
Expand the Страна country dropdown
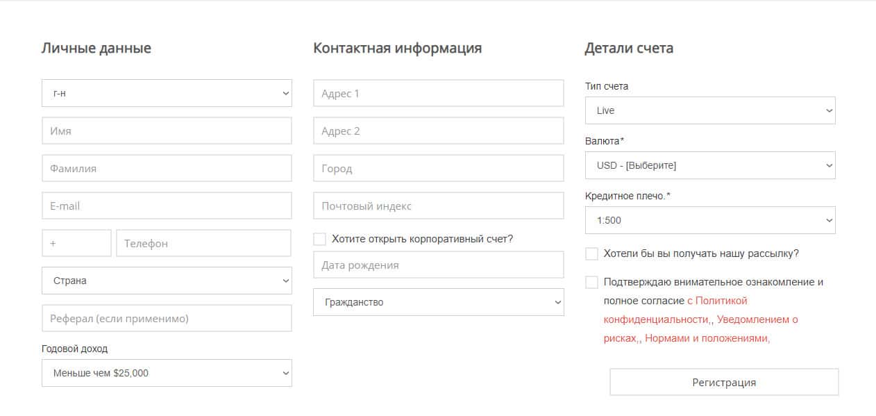167,281
